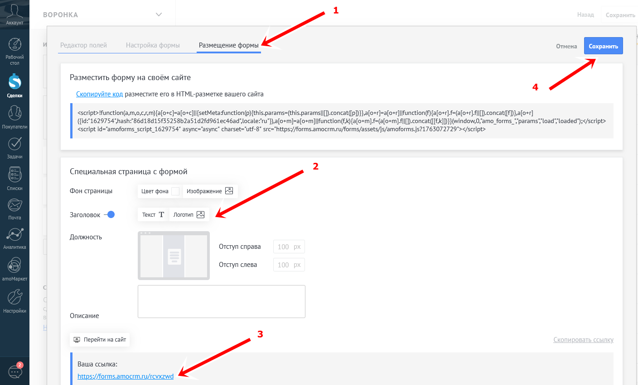Image resolution: width=638 pixels, height=385 pixels.
Task: Open chat notifications with badge
Action: [15, 372]
